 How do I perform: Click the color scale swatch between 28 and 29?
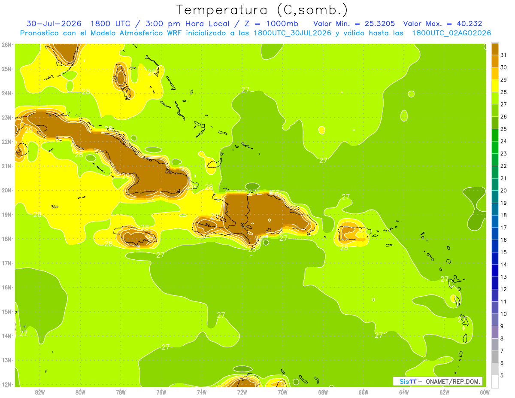495,86
